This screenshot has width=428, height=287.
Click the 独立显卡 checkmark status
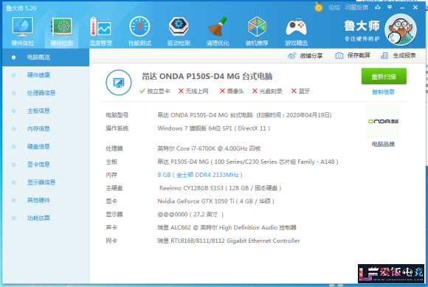click(154, 91)
